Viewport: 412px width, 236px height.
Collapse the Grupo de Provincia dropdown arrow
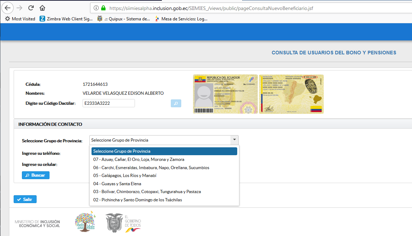click(x=234, y=140)
